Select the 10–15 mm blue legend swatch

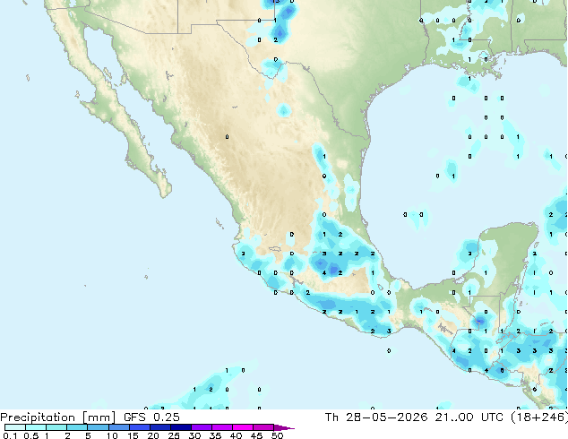119,427
